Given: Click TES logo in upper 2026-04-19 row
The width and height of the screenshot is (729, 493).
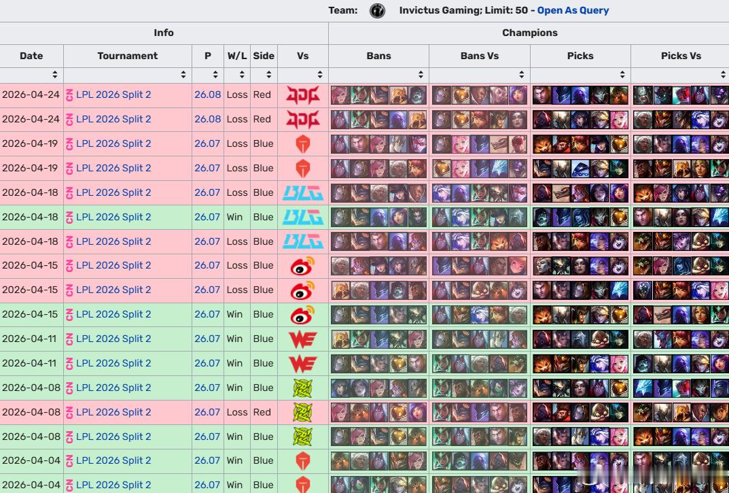Looking at the screenshot, I should pyautogui.click(x=302, y=144).
